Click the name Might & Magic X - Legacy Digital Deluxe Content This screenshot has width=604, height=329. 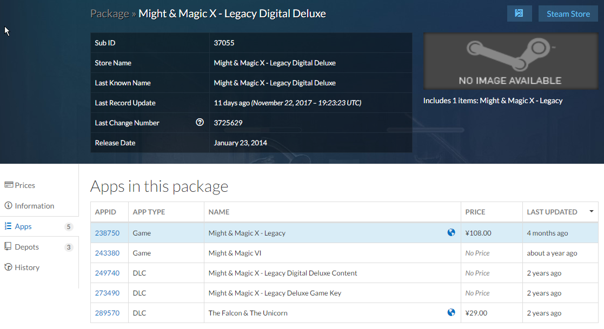pyautogui.click(x=283, y=273)
